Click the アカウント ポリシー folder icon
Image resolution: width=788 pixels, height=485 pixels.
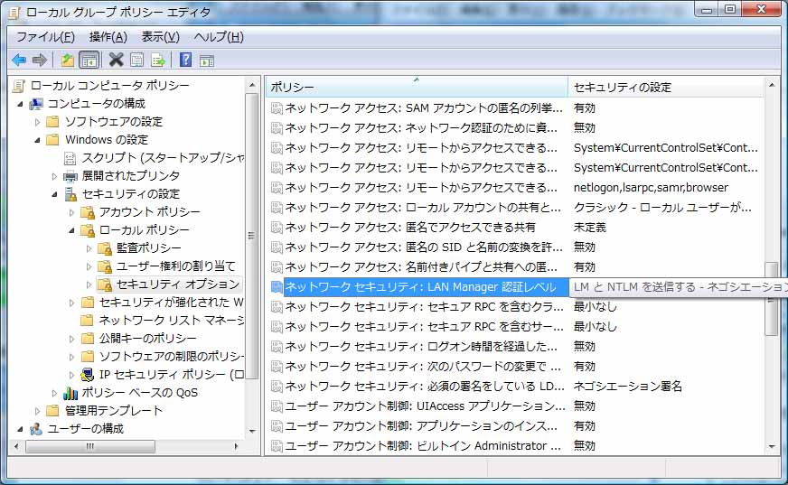click(x=88, y=212)
